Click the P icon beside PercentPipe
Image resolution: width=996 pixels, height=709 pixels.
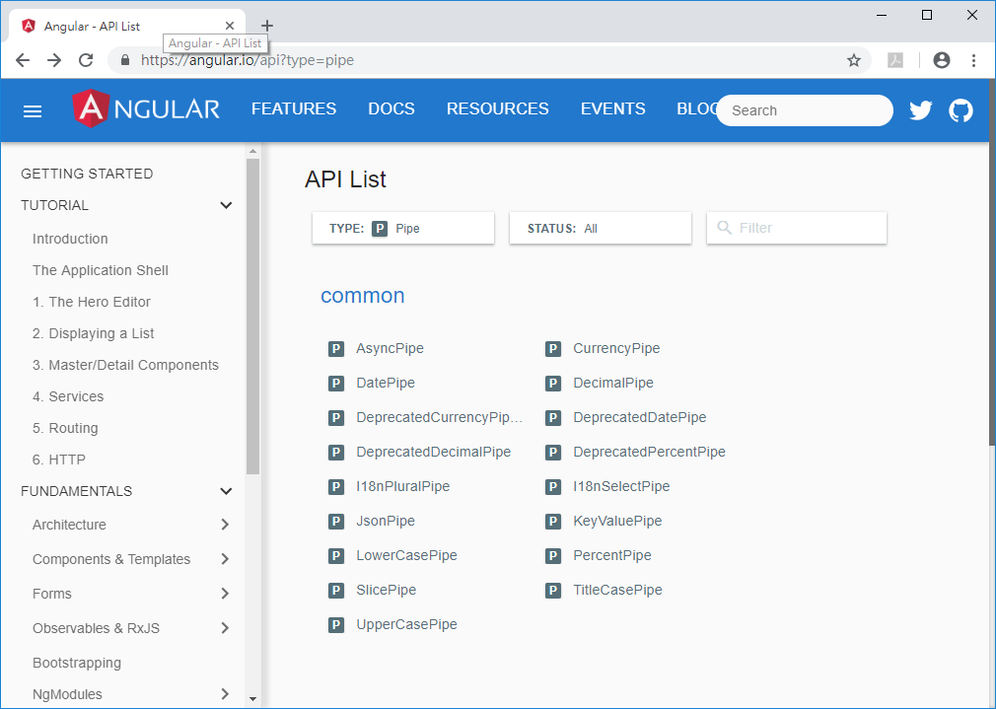(553, 556)
